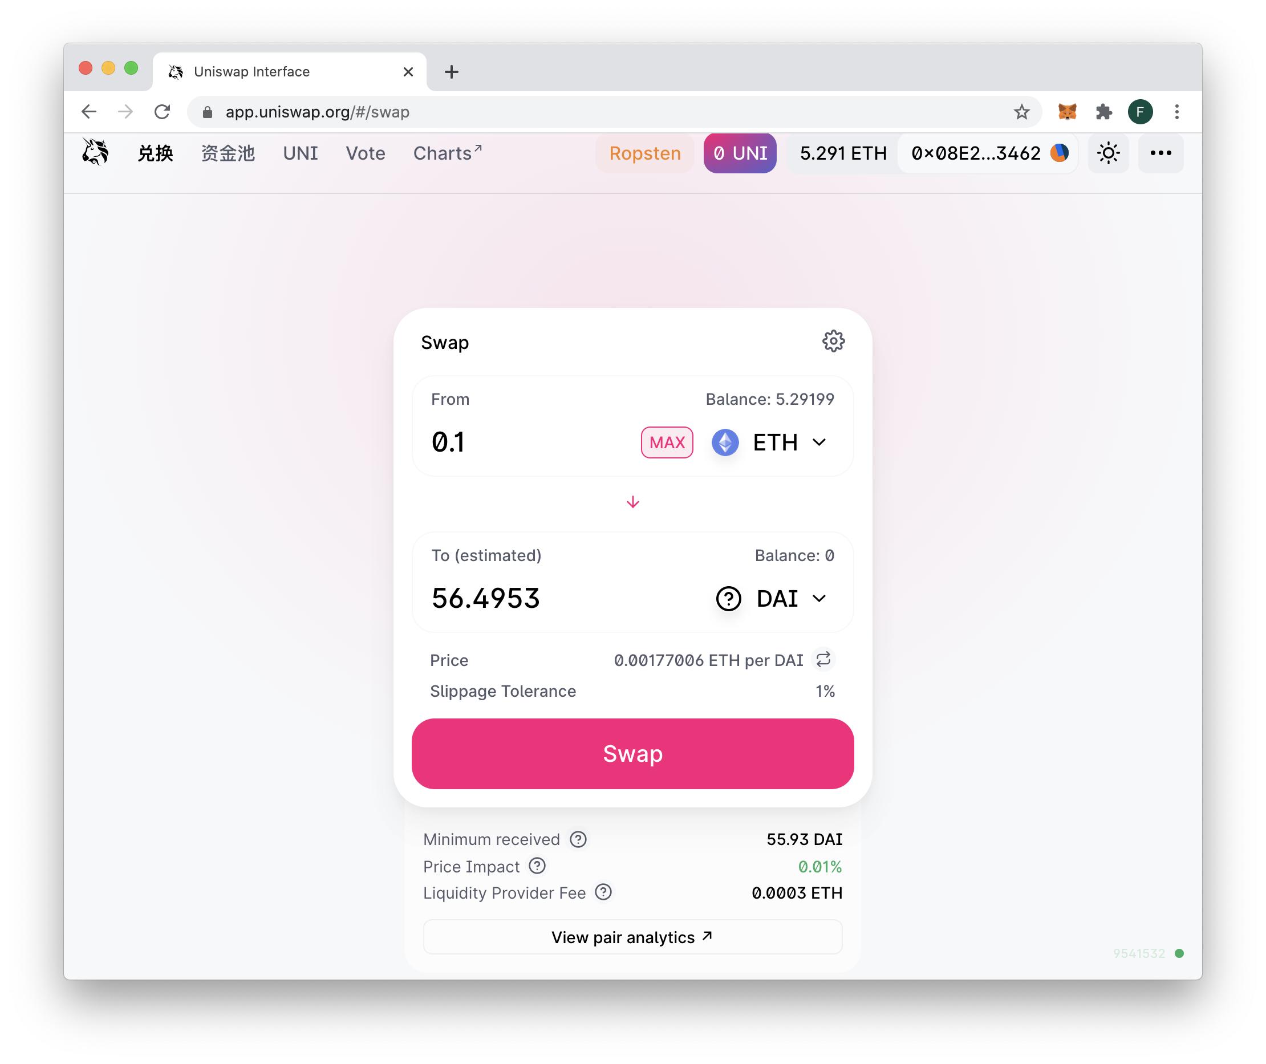Click the Minimum received help icon
The height and width of the screenshot is (1064, 1266).
click(x=578, y=839)
